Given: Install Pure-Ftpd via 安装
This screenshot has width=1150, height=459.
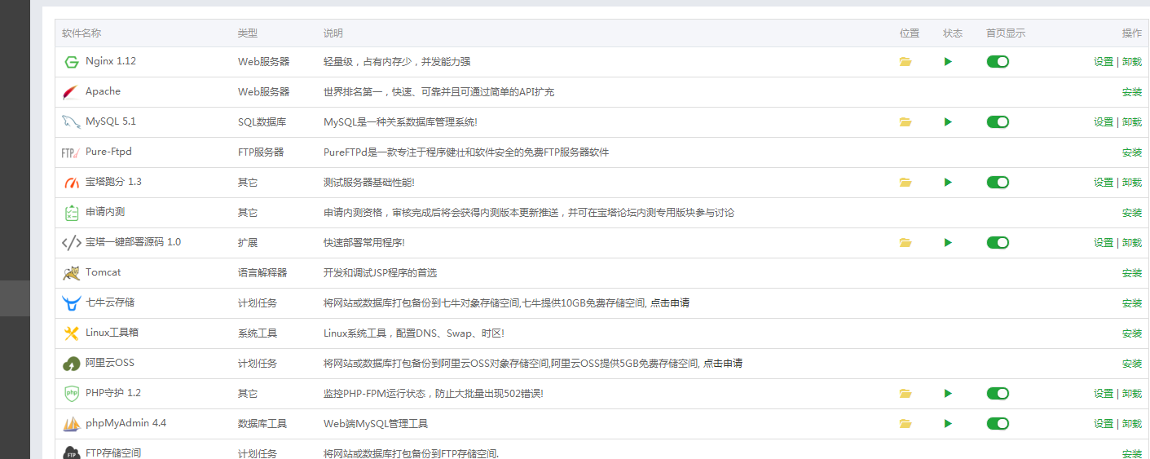Looking at the screenshot, I should tap(1132, 152).
